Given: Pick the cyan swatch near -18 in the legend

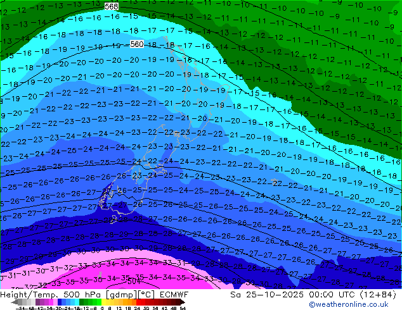Looking at the screenshot, I should click(77, 302).
